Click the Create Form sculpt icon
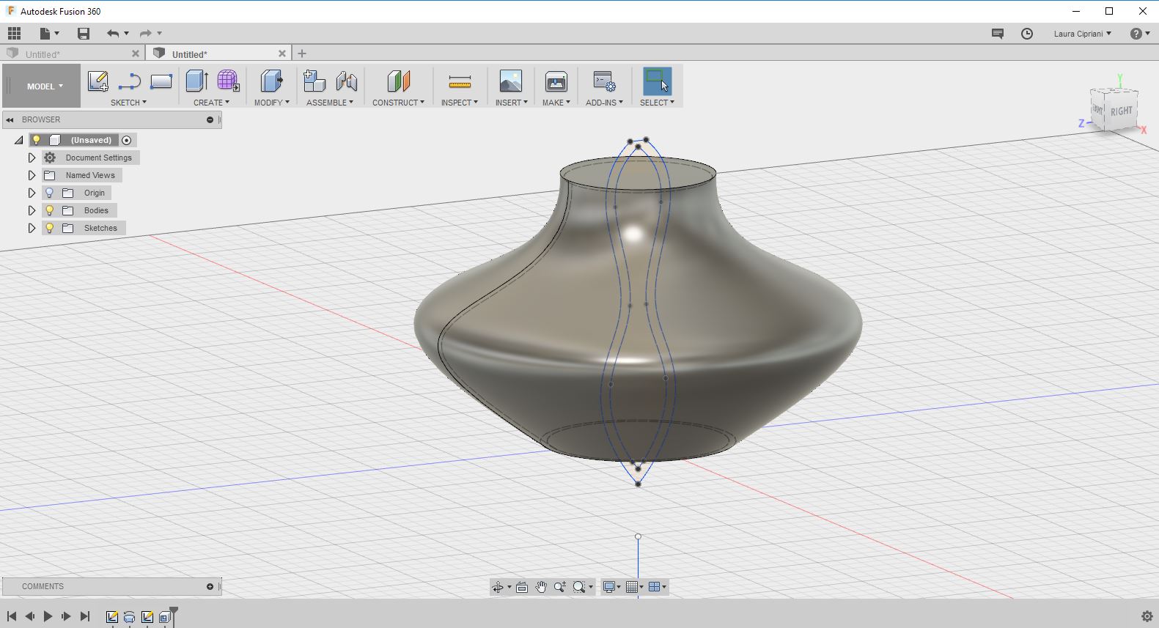This screenshot has width=1159, height=628. pyautogui.click(x=228, y=81)
